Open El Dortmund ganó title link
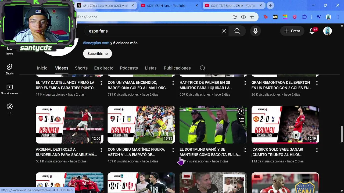The width and height of the screenshot is (344, 193). 210,152
